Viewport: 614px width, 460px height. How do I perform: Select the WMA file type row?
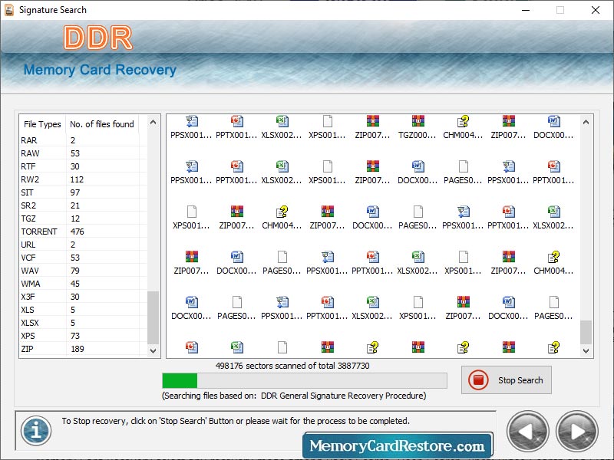point(83,284)
